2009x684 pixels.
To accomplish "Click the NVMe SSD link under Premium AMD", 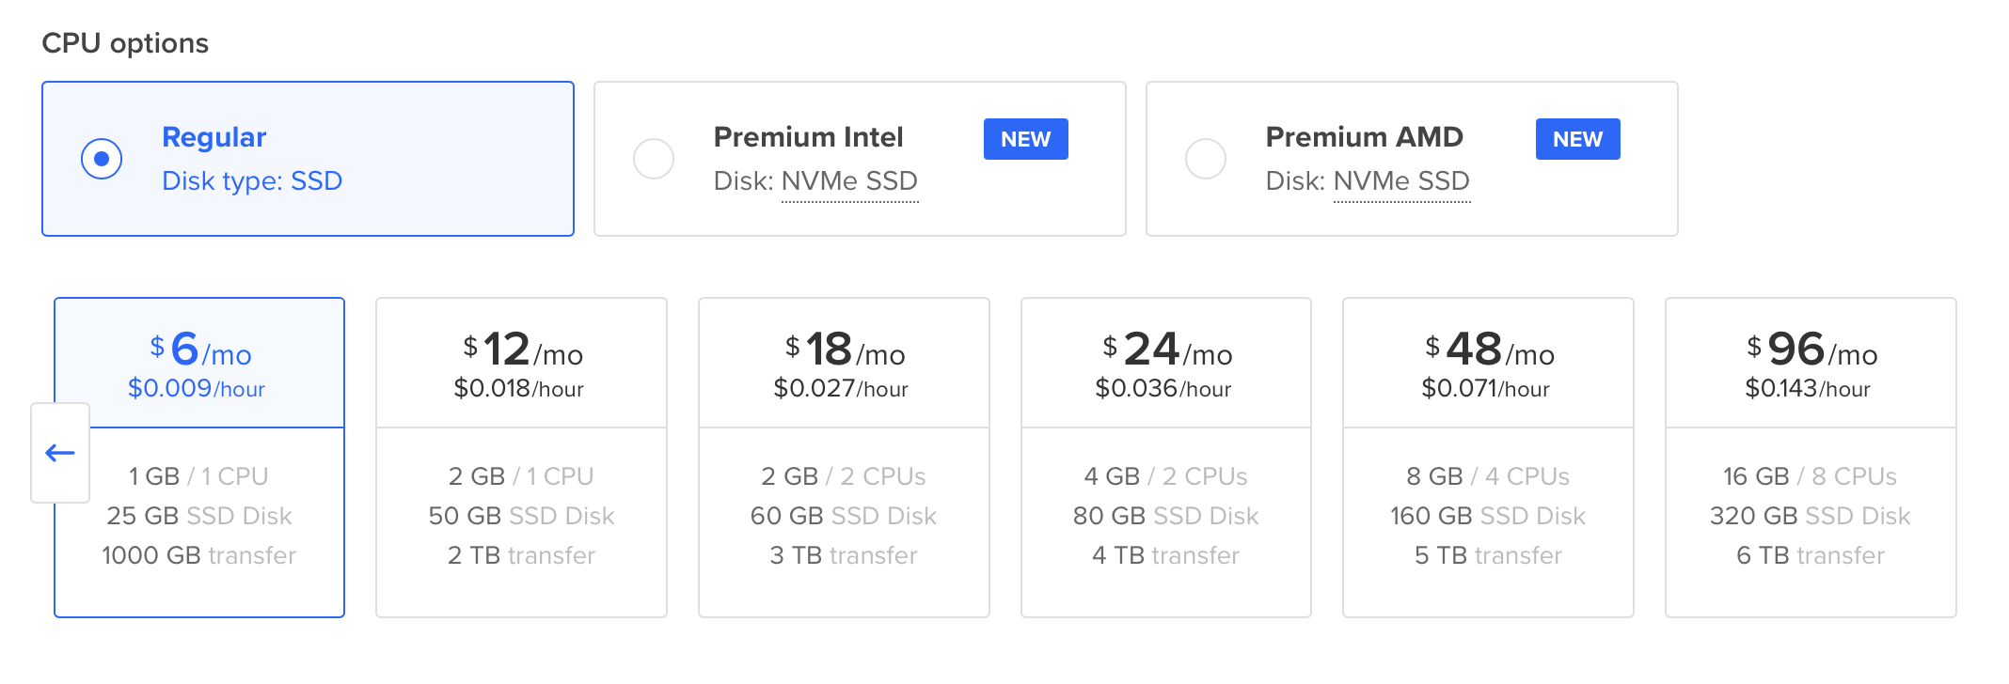I will coord(1401,181).
